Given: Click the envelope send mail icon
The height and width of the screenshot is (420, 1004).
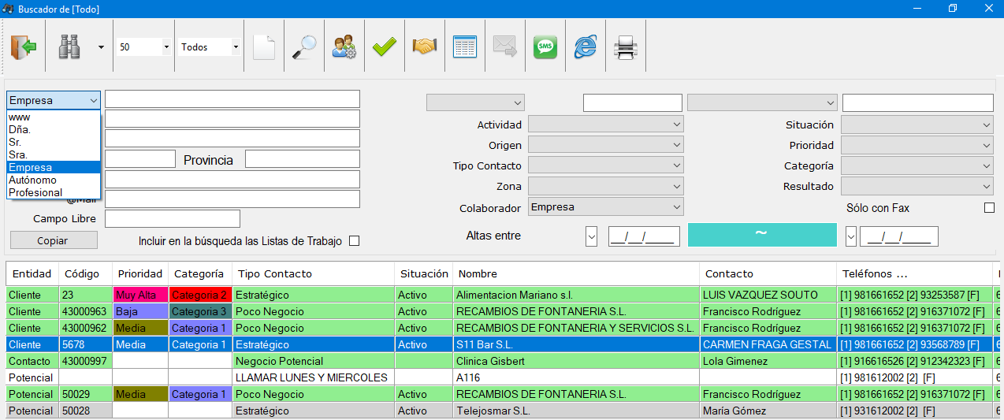Looking at the screenshot, I should pos(504,47).
